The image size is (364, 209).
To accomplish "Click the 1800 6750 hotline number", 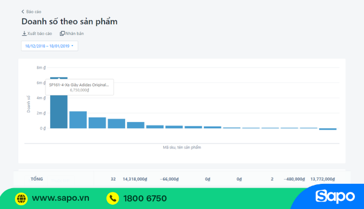I will 145,198.
